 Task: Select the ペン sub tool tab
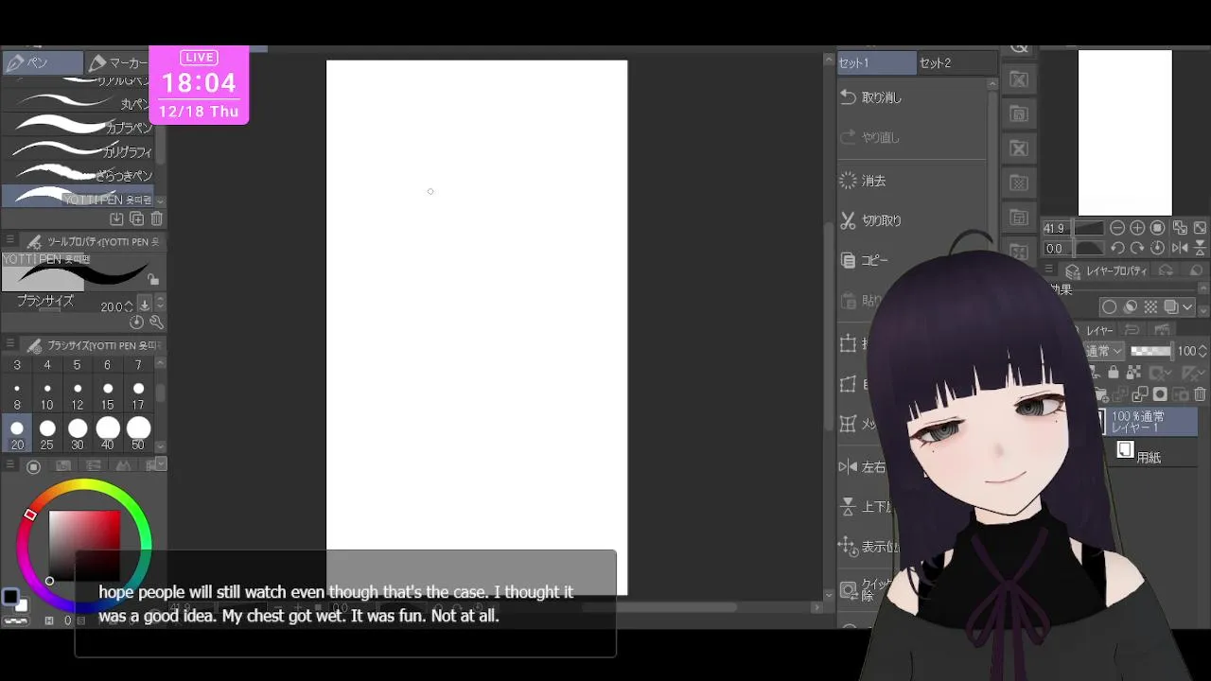[x=42, y=62]
